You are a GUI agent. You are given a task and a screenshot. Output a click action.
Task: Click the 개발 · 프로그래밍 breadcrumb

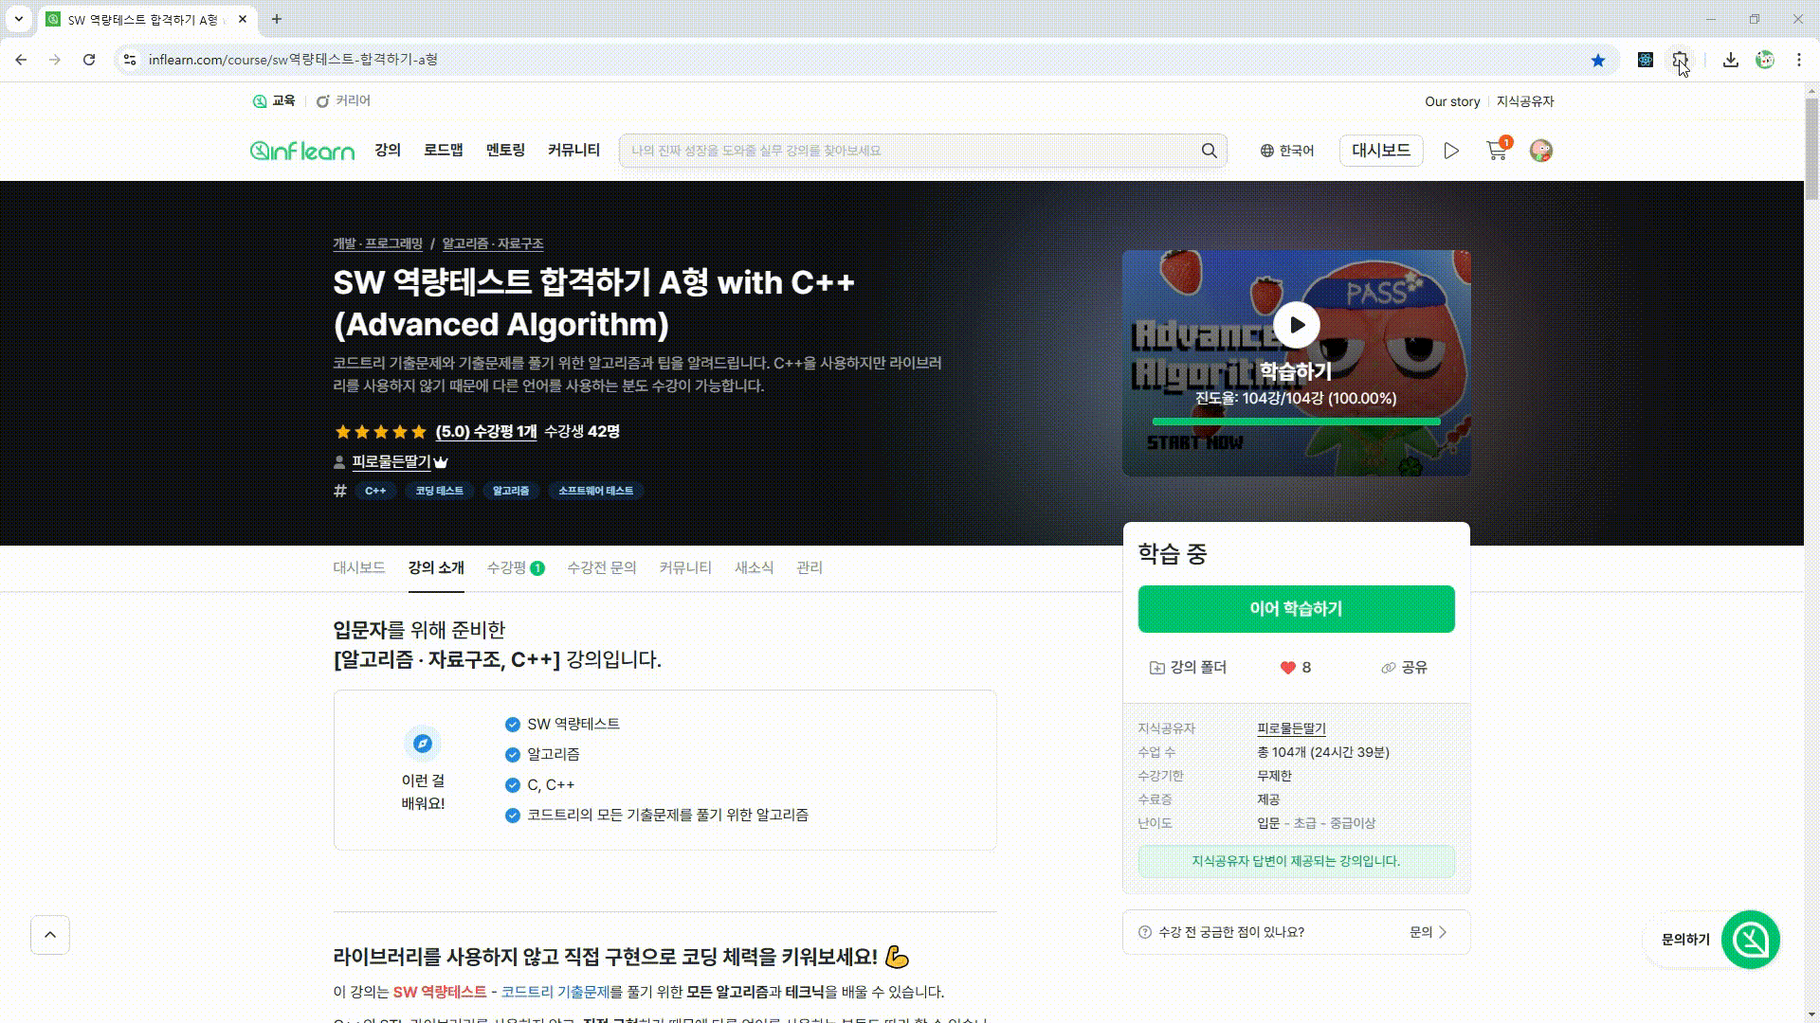coord(377,243)
